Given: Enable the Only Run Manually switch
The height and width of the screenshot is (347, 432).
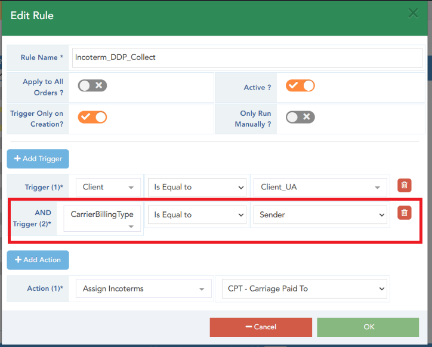Looking at the screenshot, I should coord(300,117).
